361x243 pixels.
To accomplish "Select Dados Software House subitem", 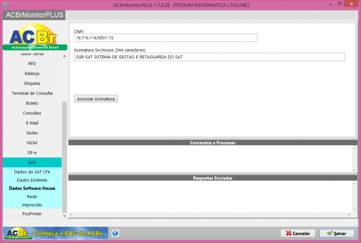I will 32,188.
